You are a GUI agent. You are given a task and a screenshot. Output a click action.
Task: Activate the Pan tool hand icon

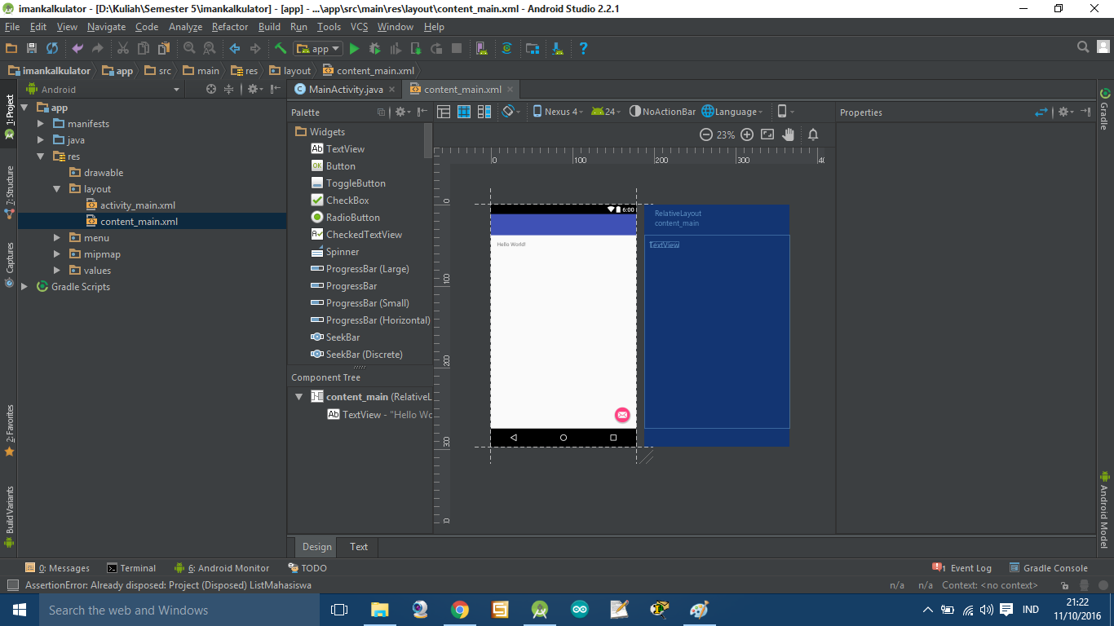788,134
